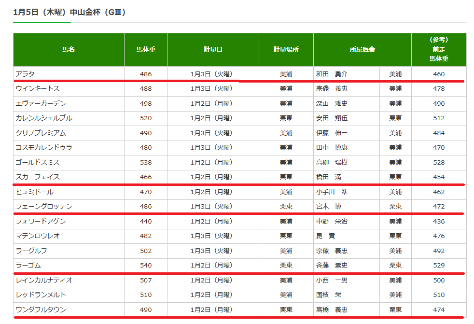Click trainer name 安田 翔伍
Viewport: 474px width, 324px height.
(332, 118)
